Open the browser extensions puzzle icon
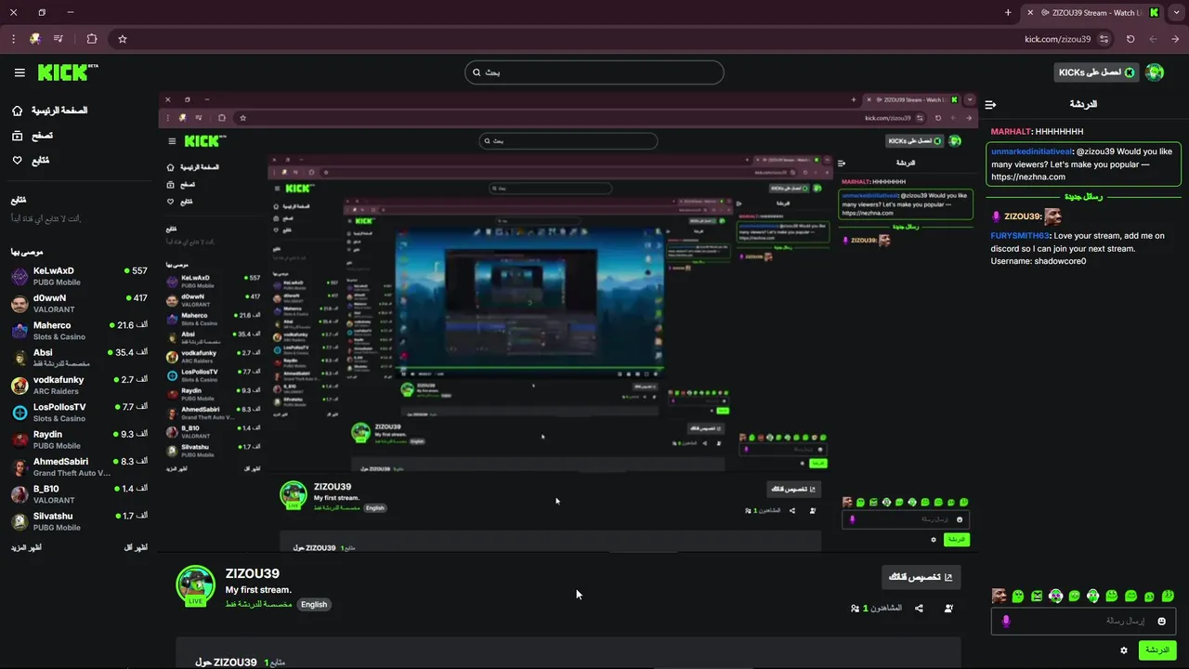Image resolution: width=1189 pixels, height=669 pixels. 91,39
